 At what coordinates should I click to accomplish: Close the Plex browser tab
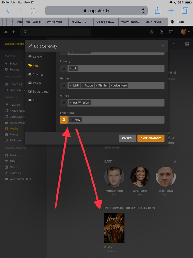[172, 22]
